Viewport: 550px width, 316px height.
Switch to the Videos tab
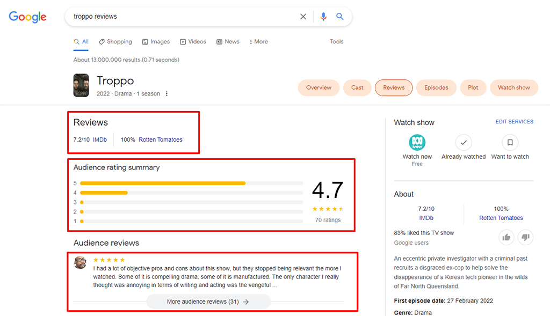193,42
